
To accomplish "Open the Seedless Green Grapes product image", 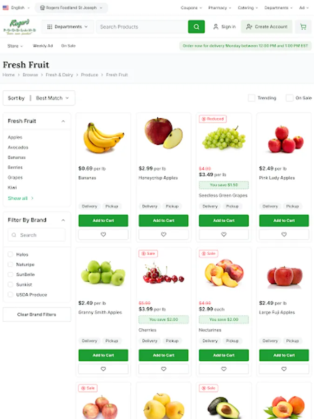I will click(224, 138).
